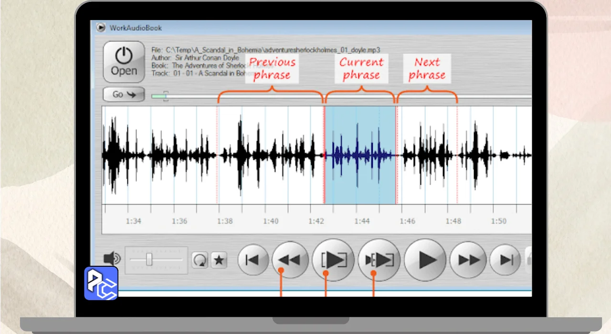Toggle the circular repeat loop button
611x334 pixels.
click(x=200, y=260)
